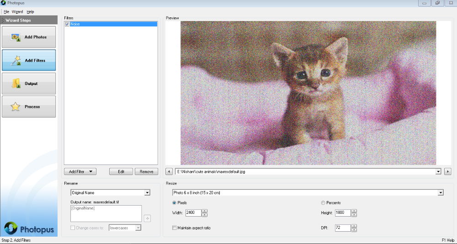Open the Add Filter dropdown button
This screenshot has height=244, width=457.
80,172
